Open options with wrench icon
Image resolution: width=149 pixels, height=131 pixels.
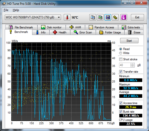click(x=115, y=17)
